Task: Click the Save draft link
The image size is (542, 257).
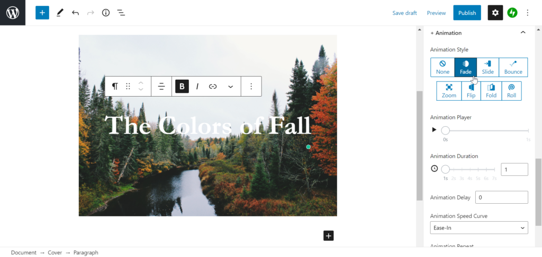Action: (404, 13)
